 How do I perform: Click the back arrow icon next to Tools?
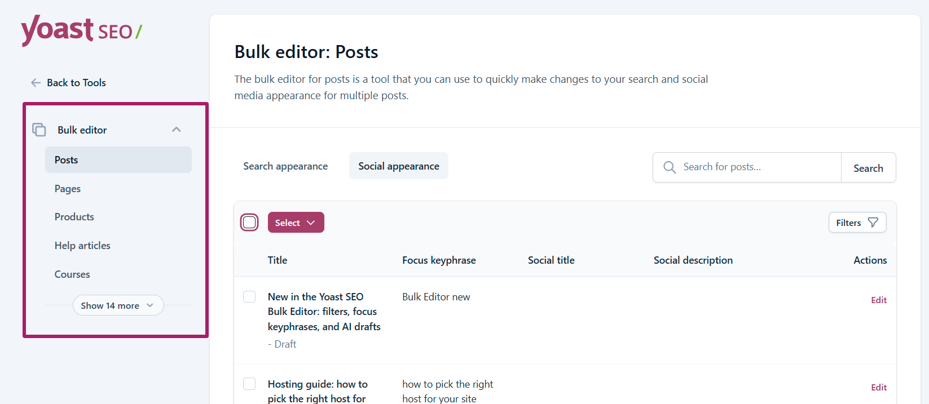coord(36,83)
